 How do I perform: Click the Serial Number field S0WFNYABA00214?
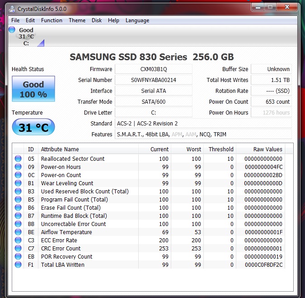[x=154, y=80]
